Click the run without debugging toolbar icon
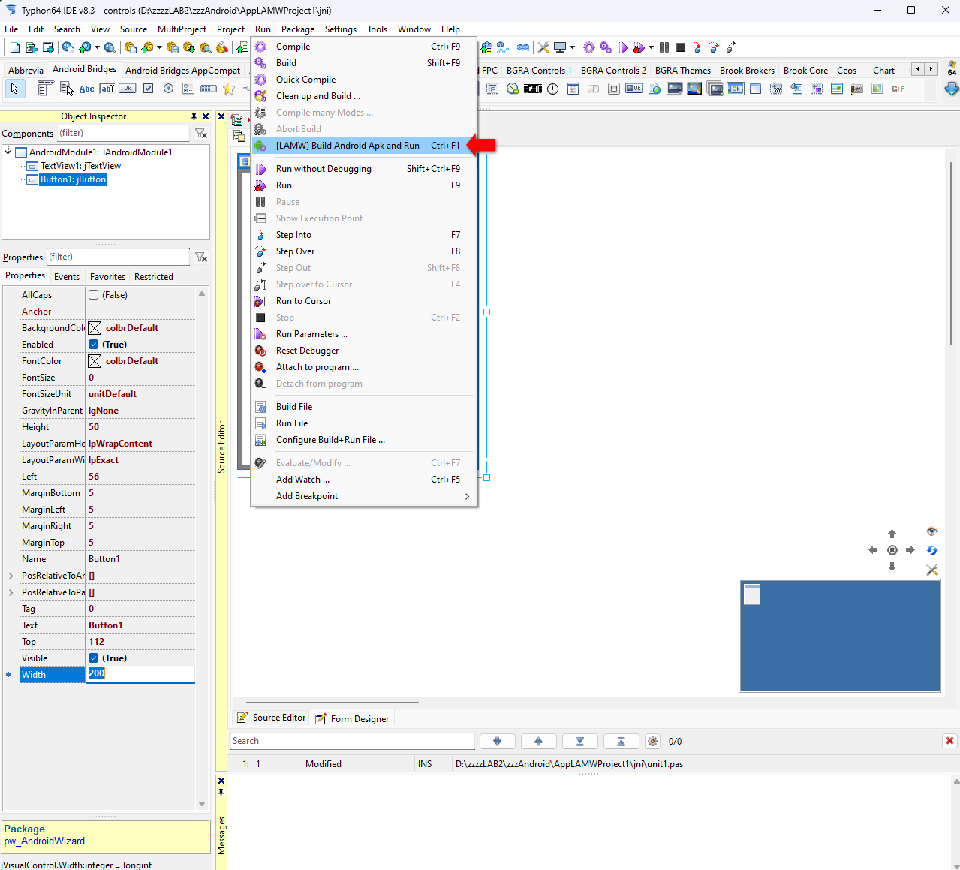The width and height of the screenshot is (960, 870). pos(622,47)
